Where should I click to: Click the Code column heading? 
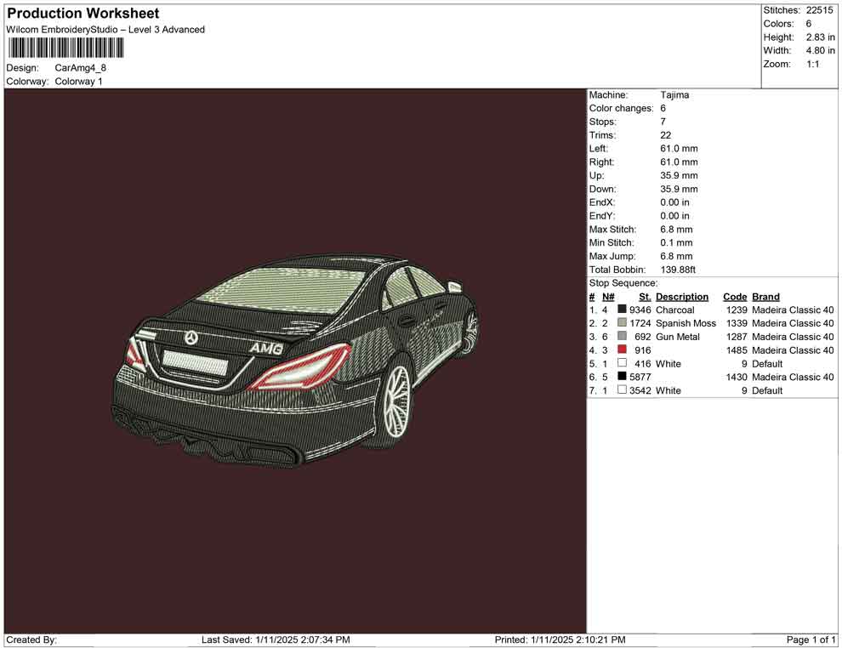[735, 296]
